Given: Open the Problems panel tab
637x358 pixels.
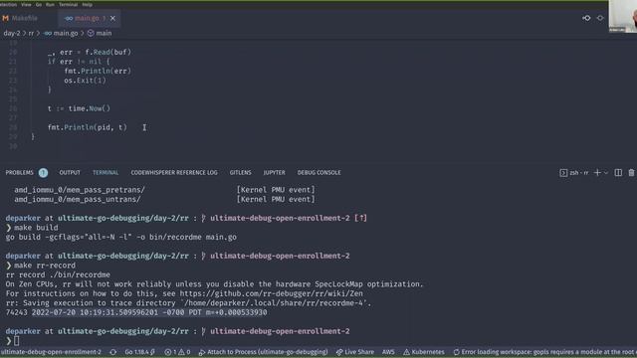Looking at the screenshot, I should tap(20, 172).
